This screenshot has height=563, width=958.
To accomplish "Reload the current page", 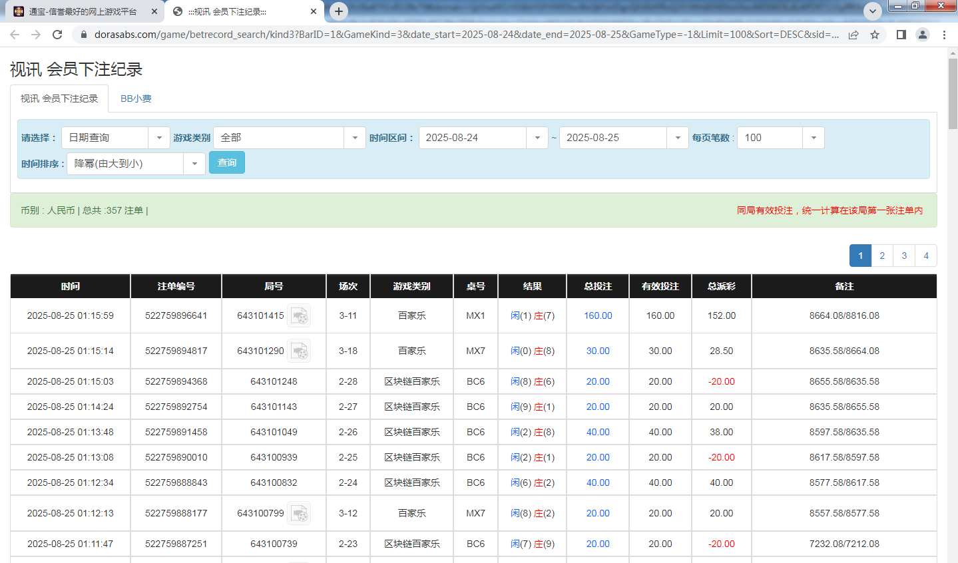I will (59, 34).
